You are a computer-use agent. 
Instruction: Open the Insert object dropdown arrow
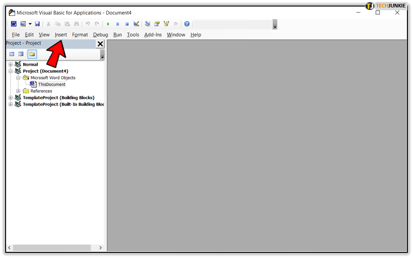(30, 24)
